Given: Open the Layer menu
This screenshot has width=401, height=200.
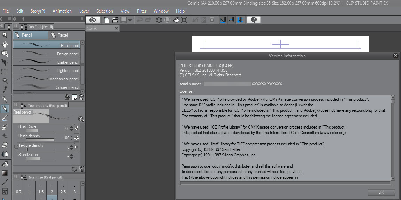Looking at the screenshot, I should coord(84,11).
